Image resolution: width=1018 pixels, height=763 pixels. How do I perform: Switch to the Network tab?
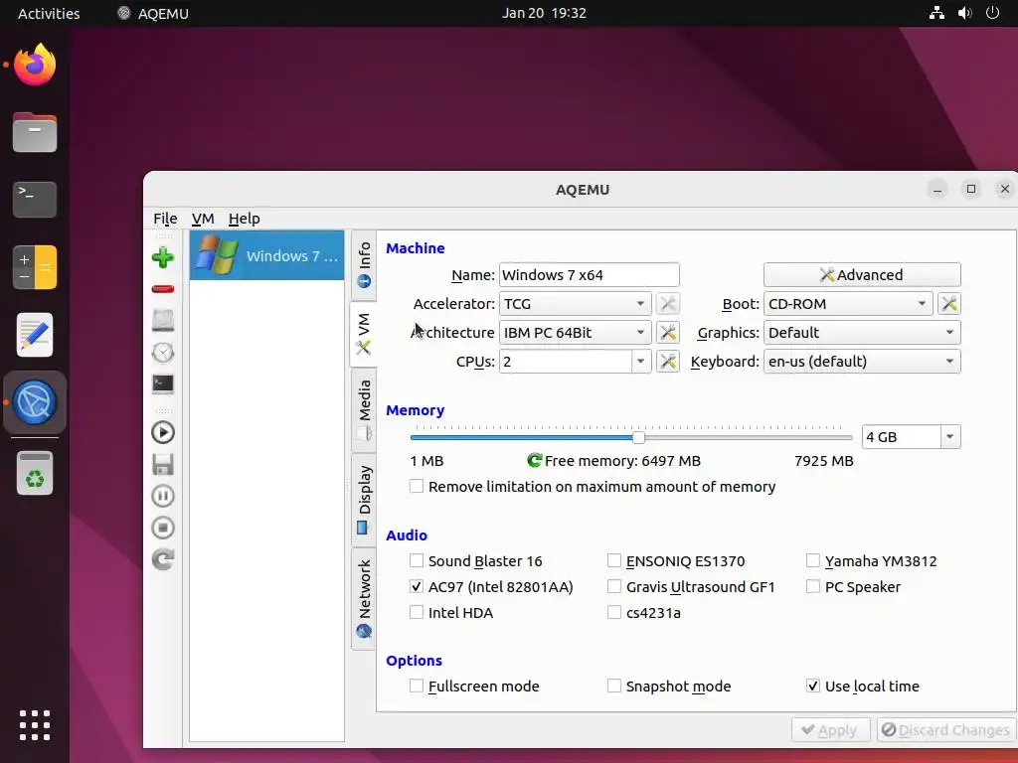[364, 598]
